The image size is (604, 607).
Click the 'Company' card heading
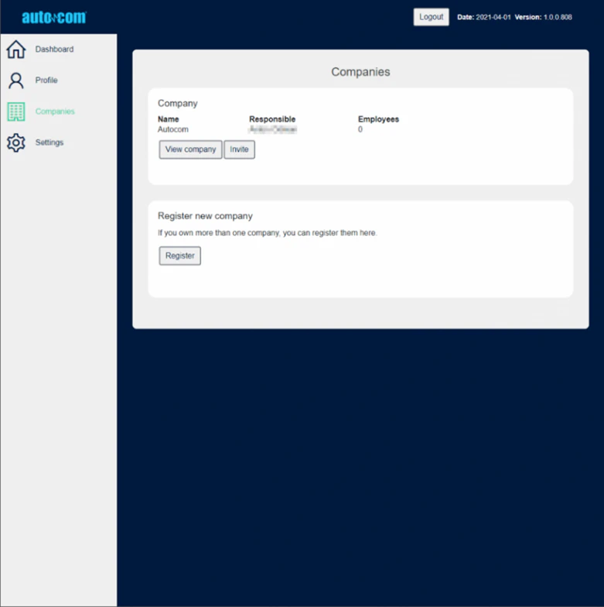tap(178, 104)
